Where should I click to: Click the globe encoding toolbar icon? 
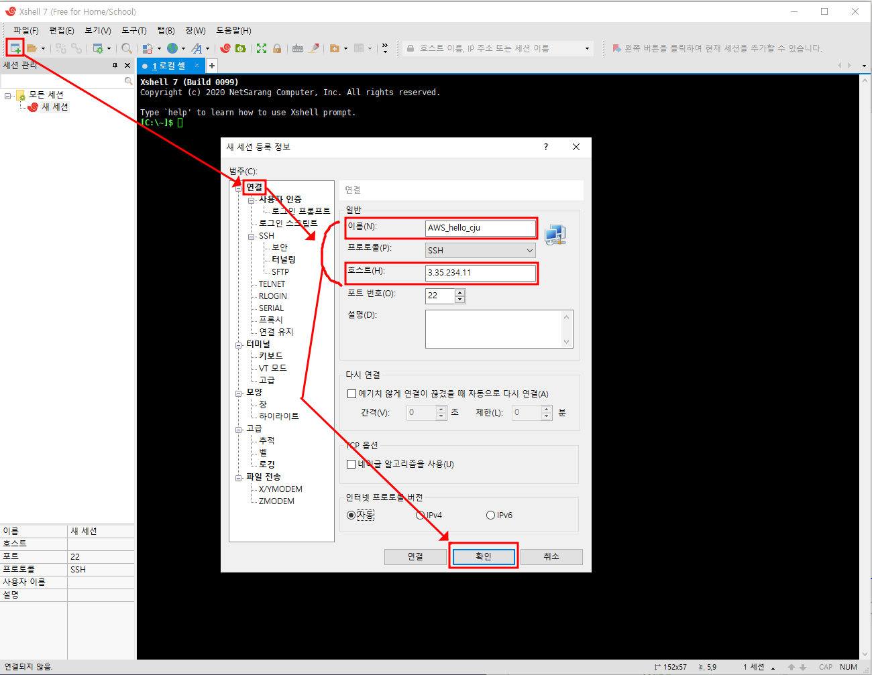172,48
